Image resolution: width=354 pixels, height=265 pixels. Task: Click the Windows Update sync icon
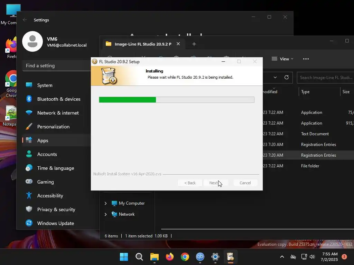click(29, 223)
